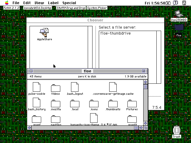Click the menu bar clock

(155, 3)
